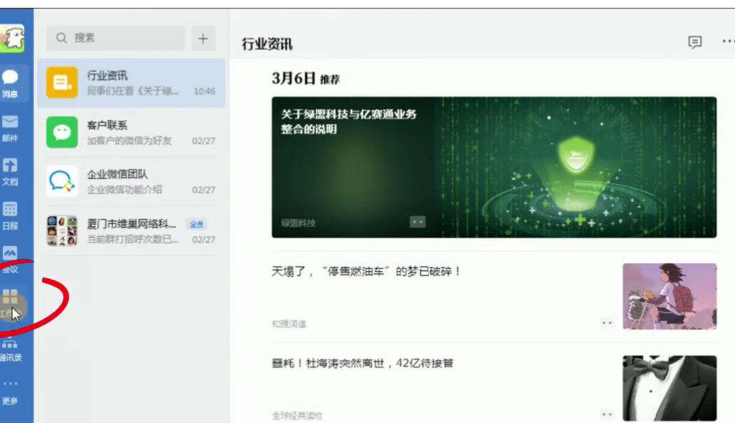Image resolution: width=735 pixels, height=423 pixels.
Task: Open the Calendar (日程) sidebar icon
Action: coord(11,214)
